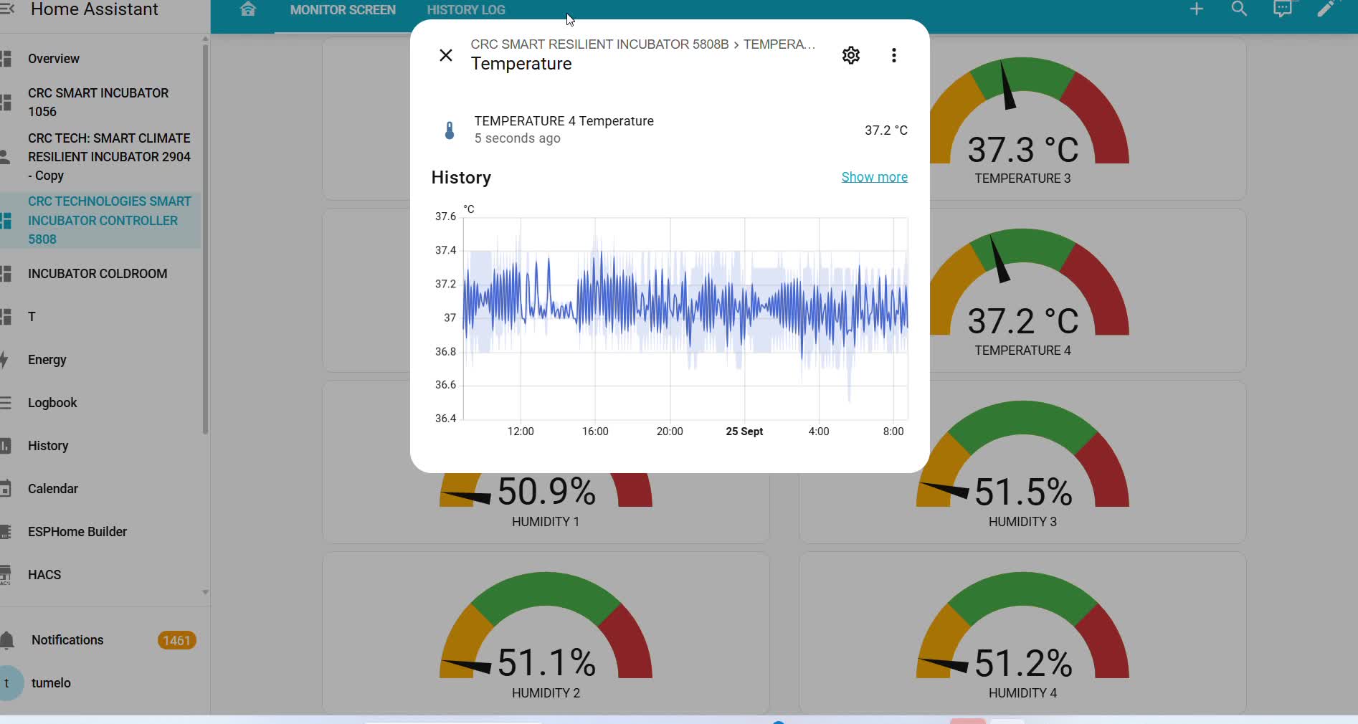This screenshot has width=1358, height=724.
Task: Toggle the sidebar menu icon
Action: [x=7, y=9]
